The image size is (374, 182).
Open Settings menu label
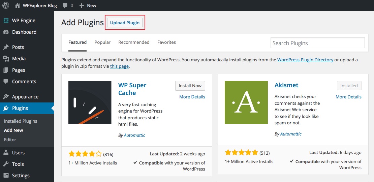[x=21, y=176]
